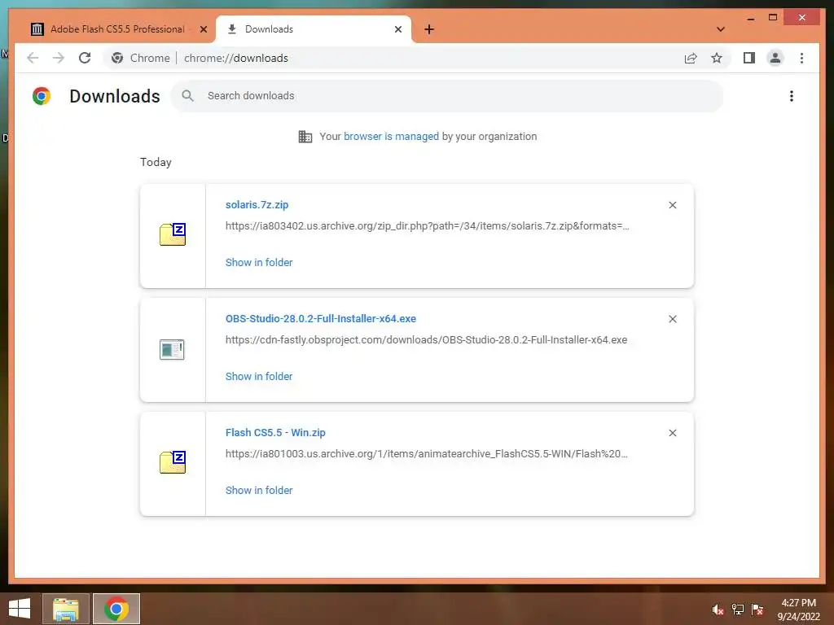Viewport: 834px width, 625px height.
Task: Open File Explorer from the taskbar
Action: (65, 609)
